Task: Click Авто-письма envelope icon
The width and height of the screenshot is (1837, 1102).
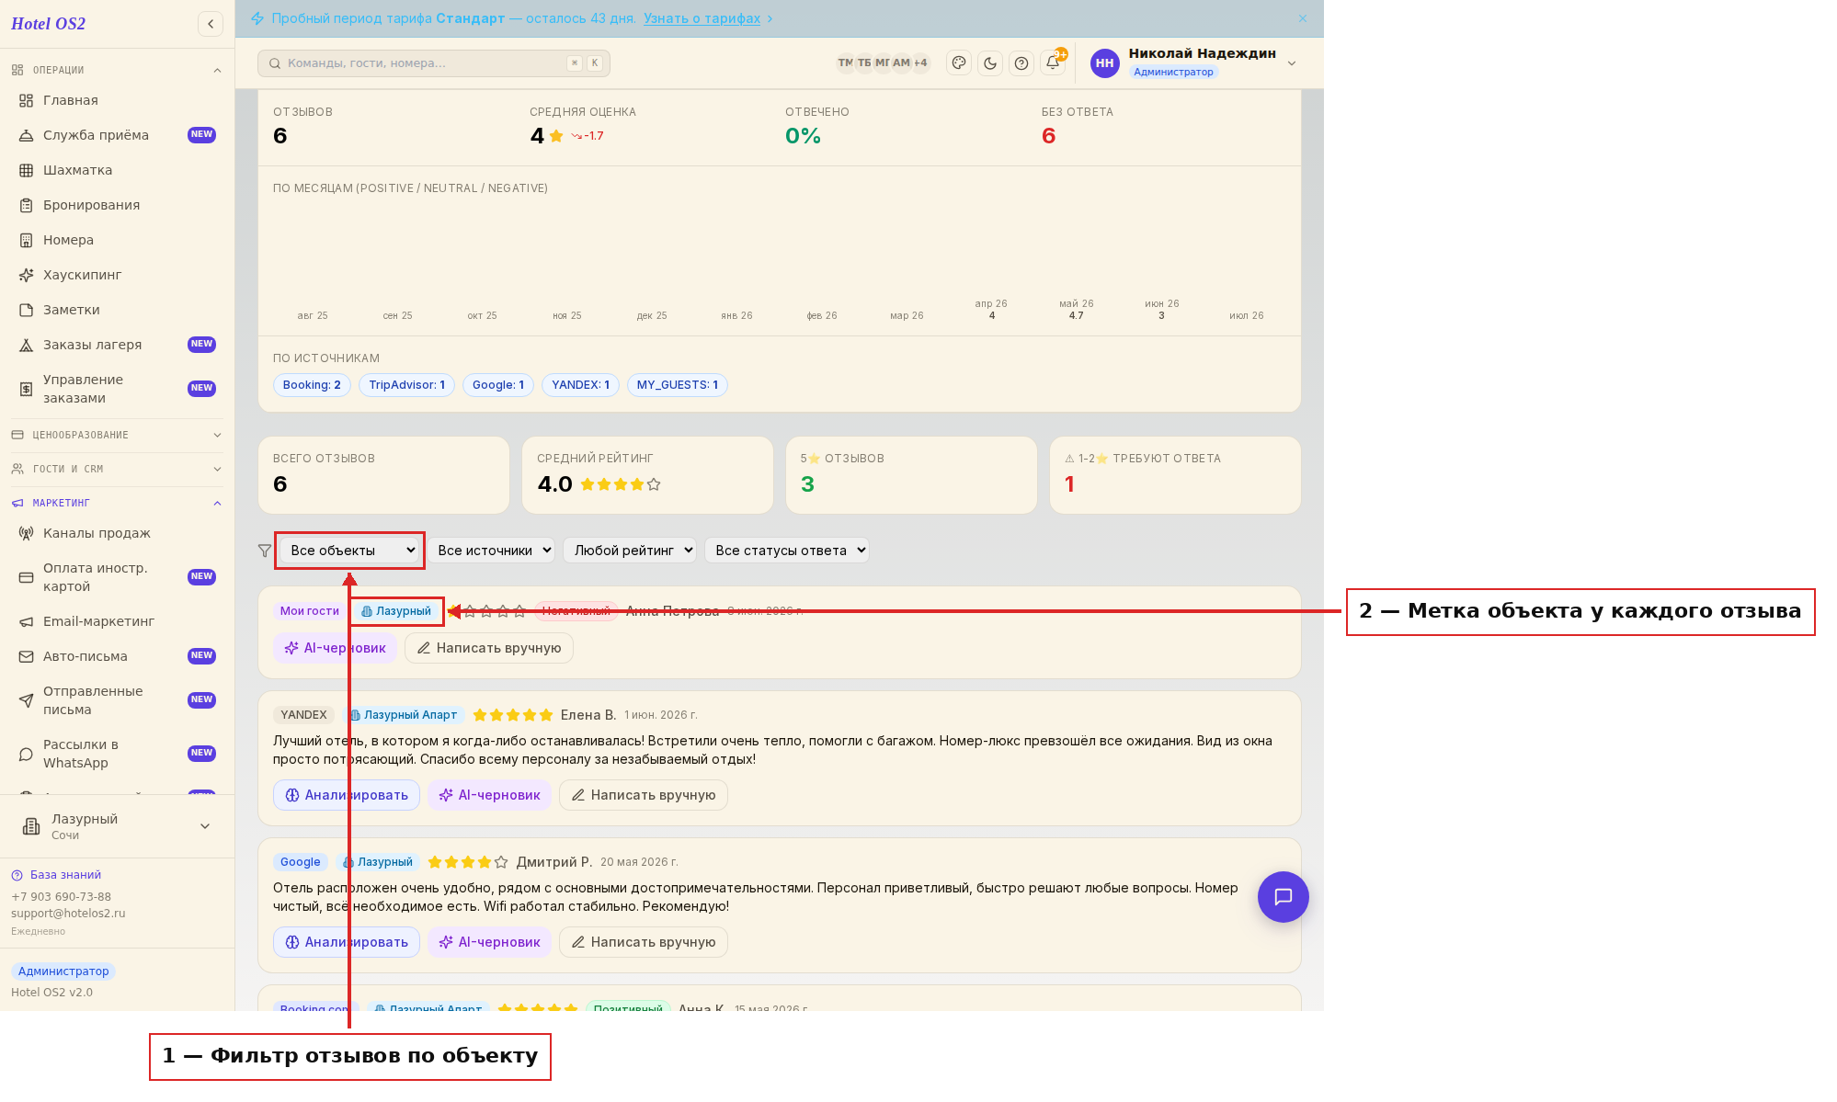Action: pos(27,656)
